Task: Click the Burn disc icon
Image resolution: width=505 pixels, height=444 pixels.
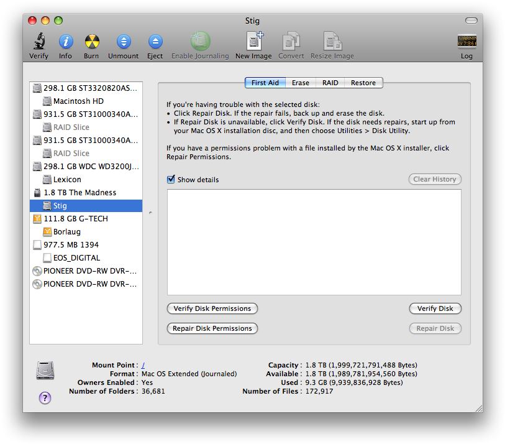Action: point(91,42)
